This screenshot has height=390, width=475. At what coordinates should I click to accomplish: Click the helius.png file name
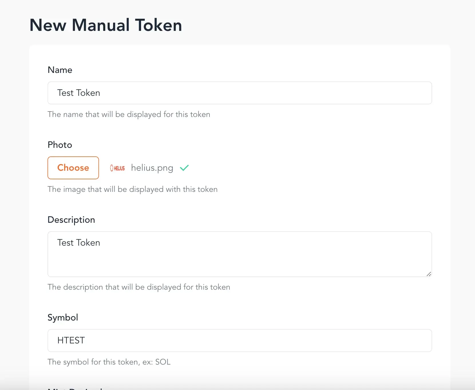tap(152, 168)
